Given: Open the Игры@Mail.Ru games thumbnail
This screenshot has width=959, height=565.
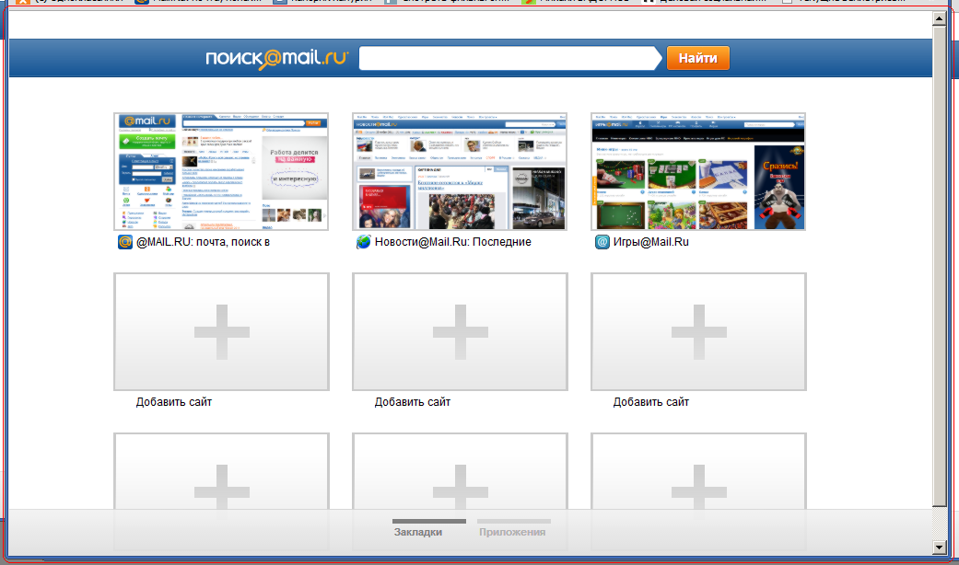Looking at the screenshot, I should tap(698, 172).
